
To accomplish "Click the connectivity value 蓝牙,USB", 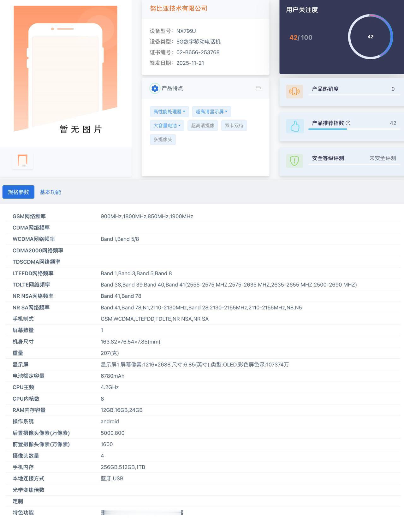I will pyautogui.click(x=112, y=479).
